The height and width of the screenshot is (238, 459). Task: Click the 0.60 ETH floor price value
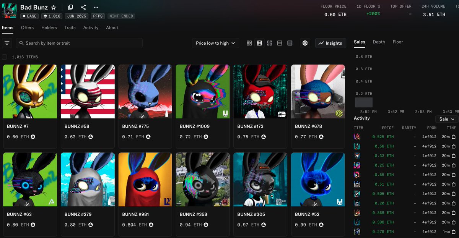335,15
